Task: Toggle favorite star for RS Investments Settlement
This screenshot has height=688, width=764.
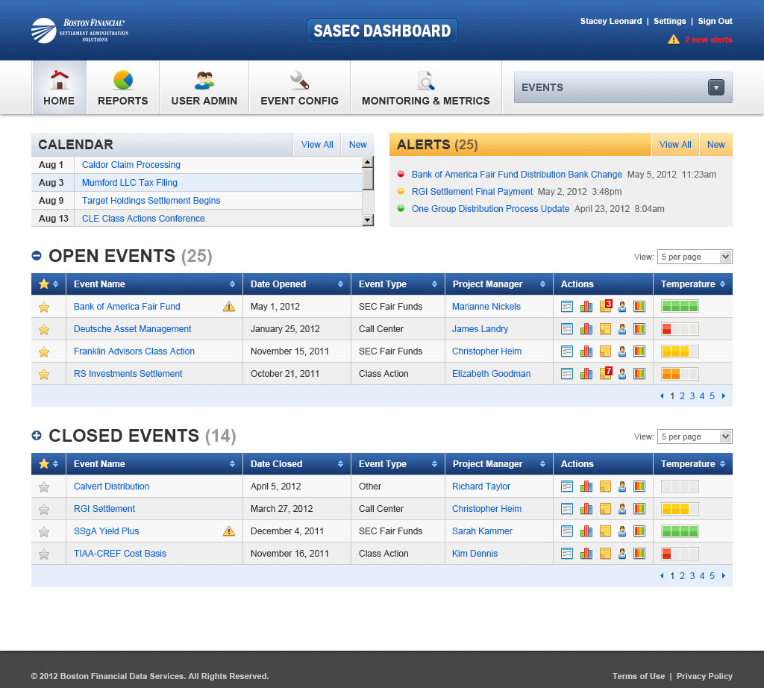Action: 44,374
